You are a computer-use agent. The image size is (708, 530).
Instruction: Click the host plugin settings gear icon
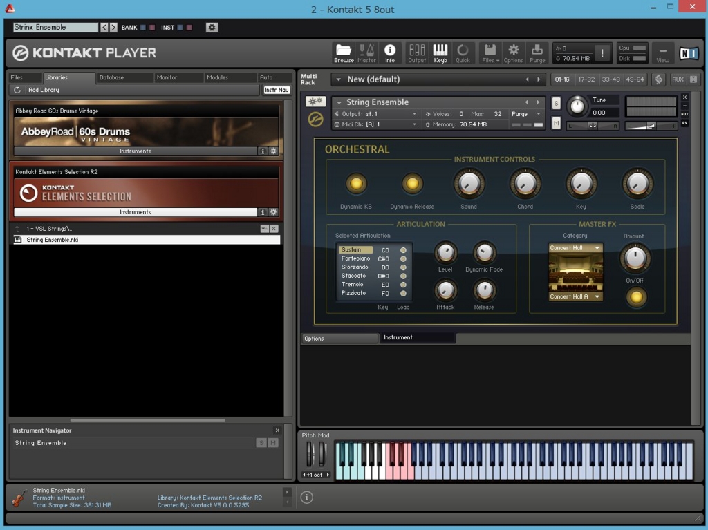(x=212, y=28)
